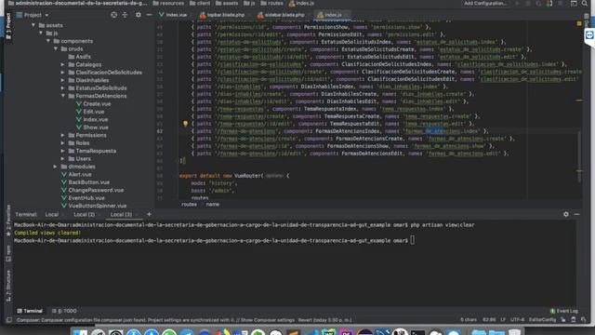Screen dimensions: 595x335
Task: Expand the DiasInhabiles folder
Action: 63,80
